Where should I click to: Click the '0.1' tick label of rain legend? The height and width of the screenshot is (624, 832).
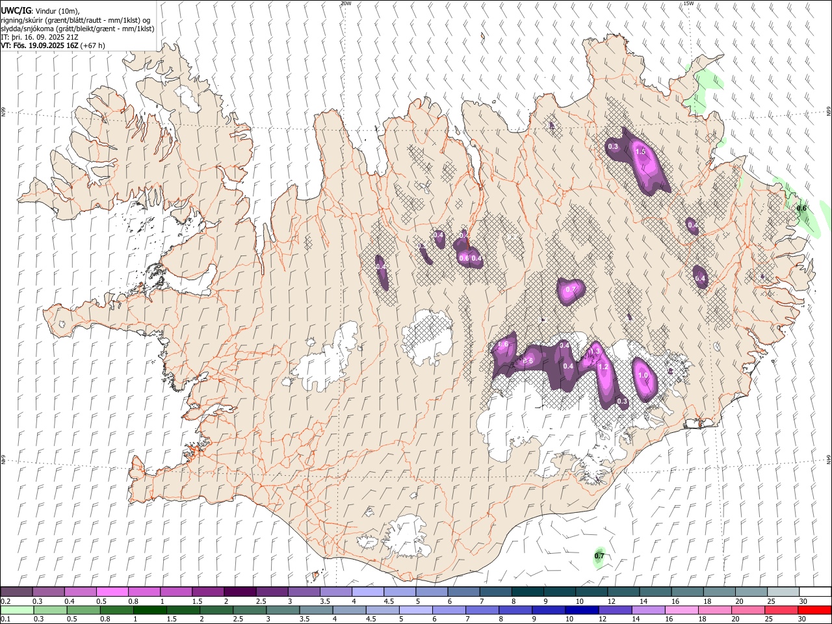[5, 619]
